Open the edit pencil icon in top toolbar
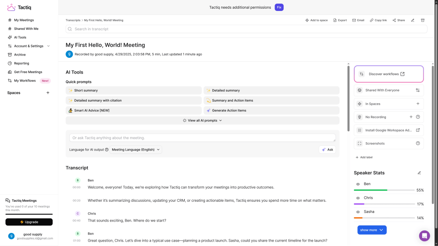The height and width of the screenshot is (246, 438). tap(413, 20)
